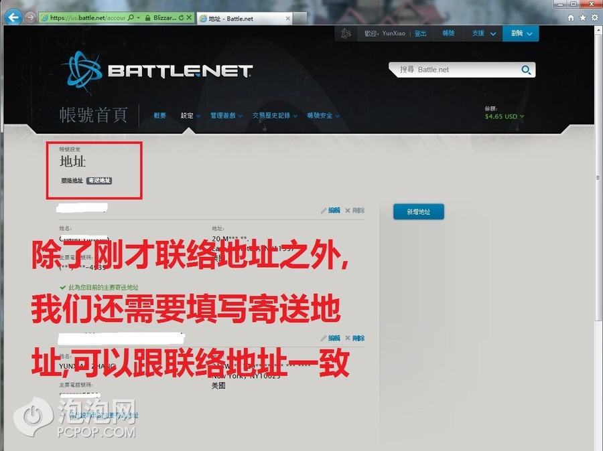Image resolution: width=603 pixels, height=451 pixels.
Task: Click the Blizzard icon beside the welcome text
Action: click(x=346, y=33)
